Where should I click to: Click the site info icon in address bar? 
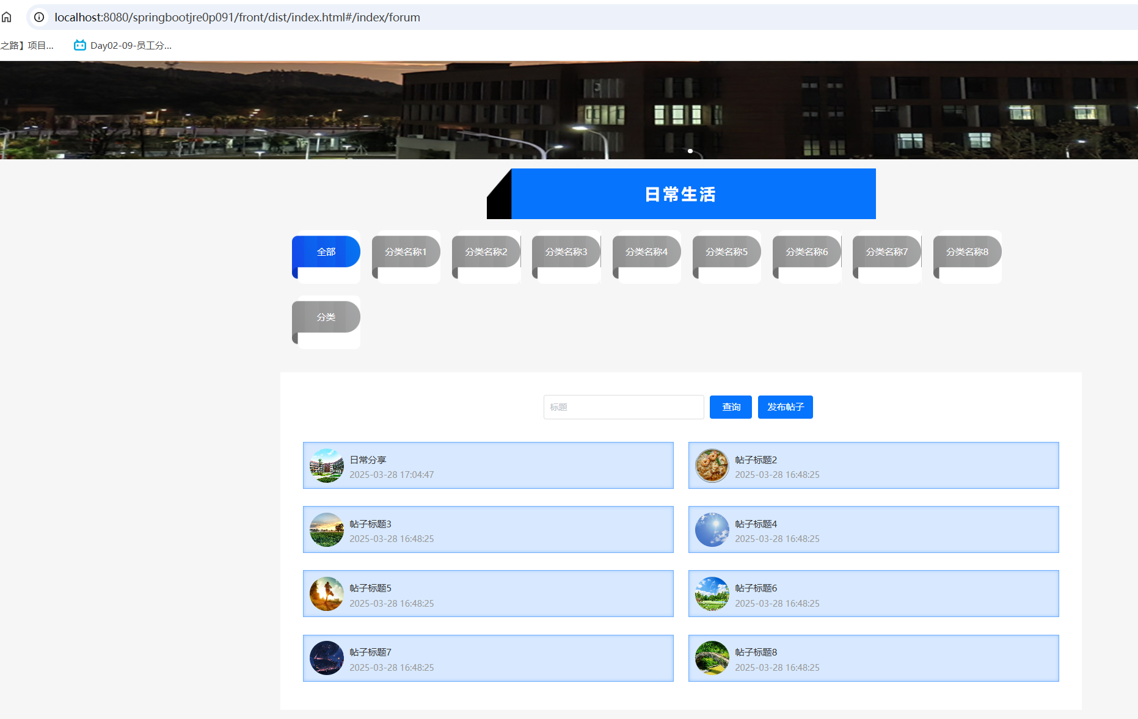39,17
